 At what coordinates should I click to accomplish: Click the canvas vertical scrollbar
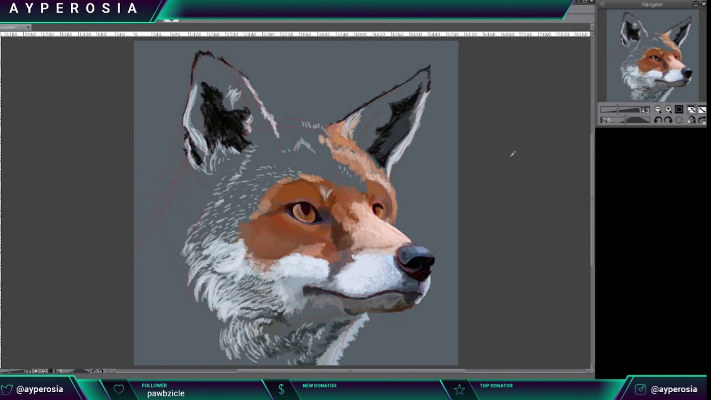click(x=592, y=200)
